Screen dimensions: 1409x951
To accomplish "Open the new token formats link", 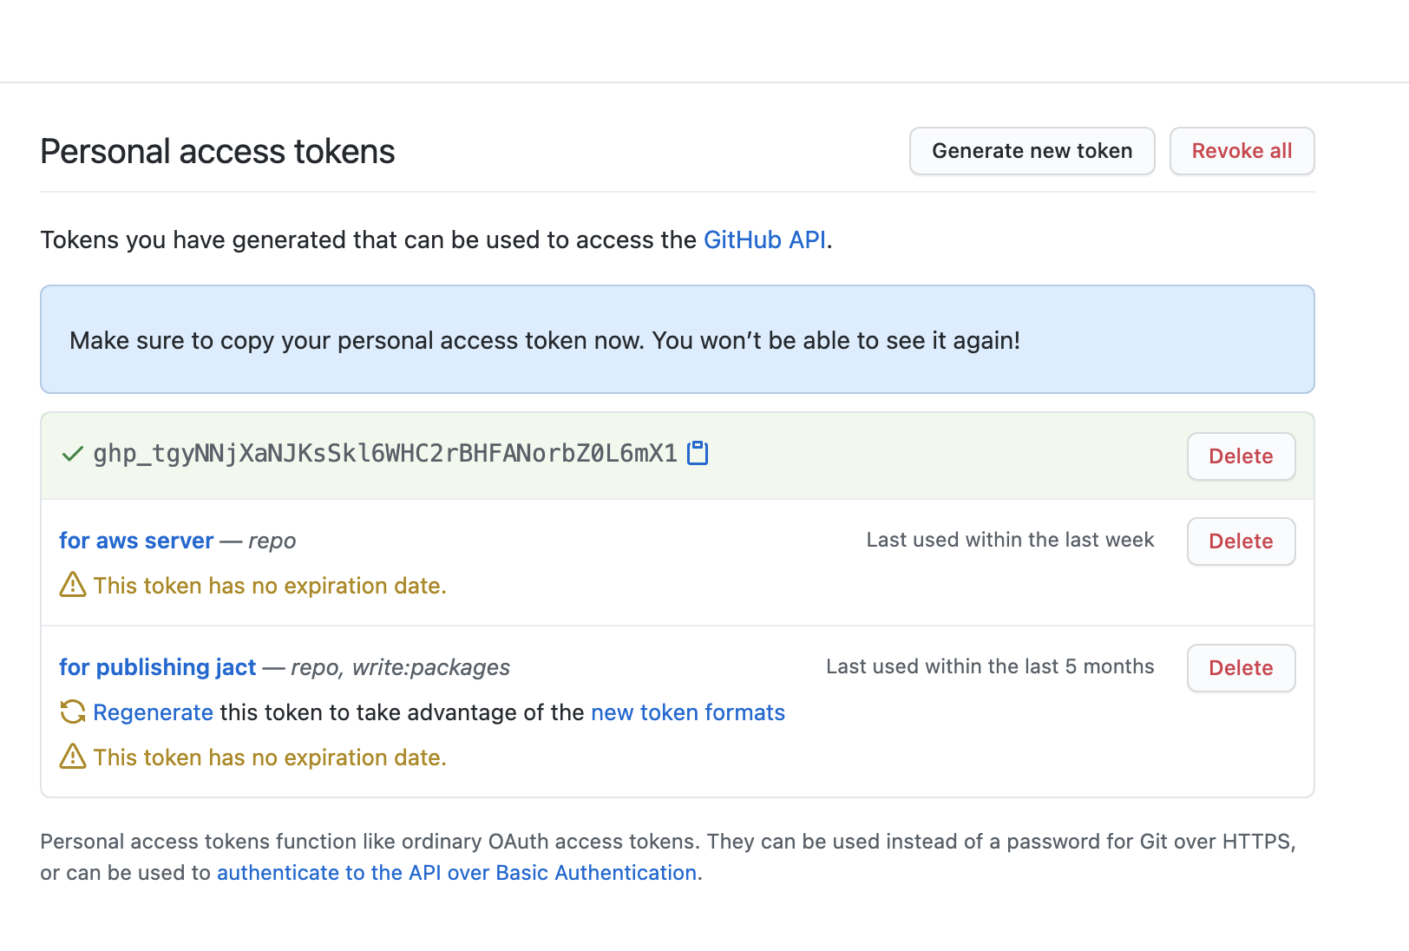I will tap(688, 712).
